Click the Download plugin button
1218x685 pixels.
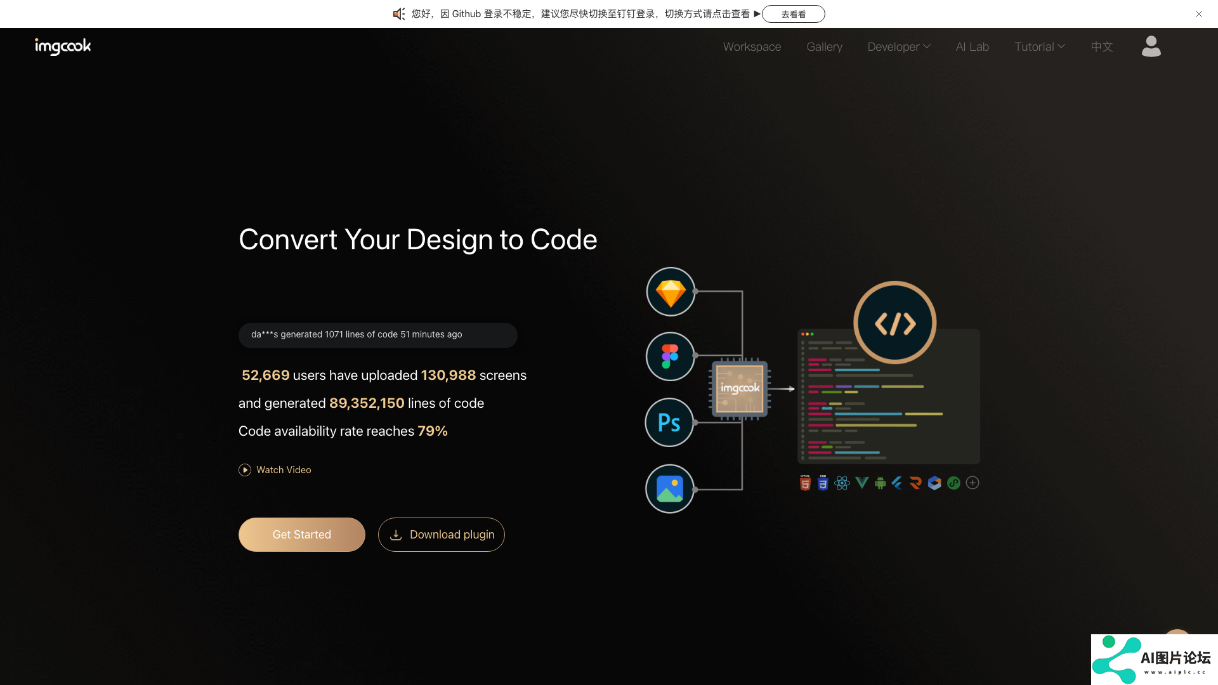[442, 535]
